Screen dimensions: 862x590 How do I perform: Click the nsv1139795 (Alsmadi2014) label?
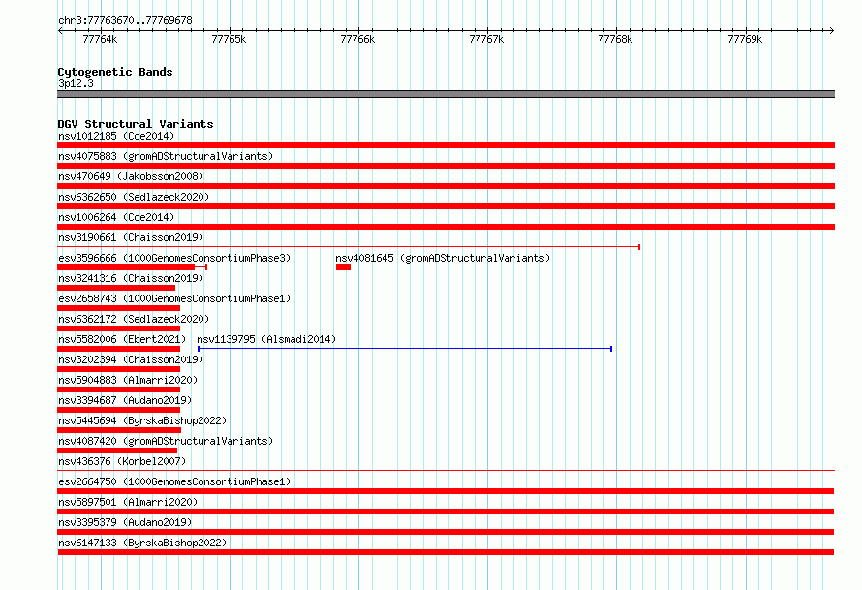pos(266,339)
